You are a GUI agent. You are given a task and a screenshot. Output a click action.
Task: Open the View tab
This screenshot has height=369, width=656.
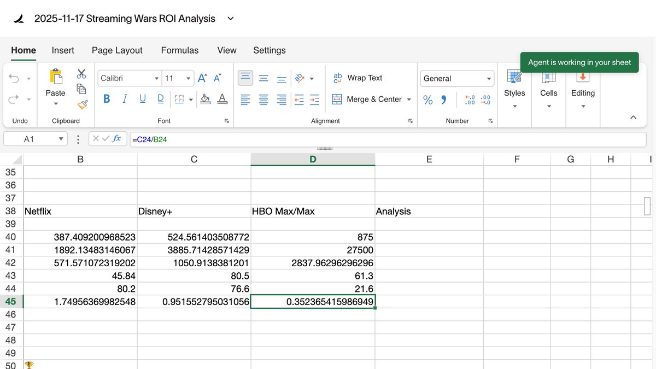click(x=227, y=50)
